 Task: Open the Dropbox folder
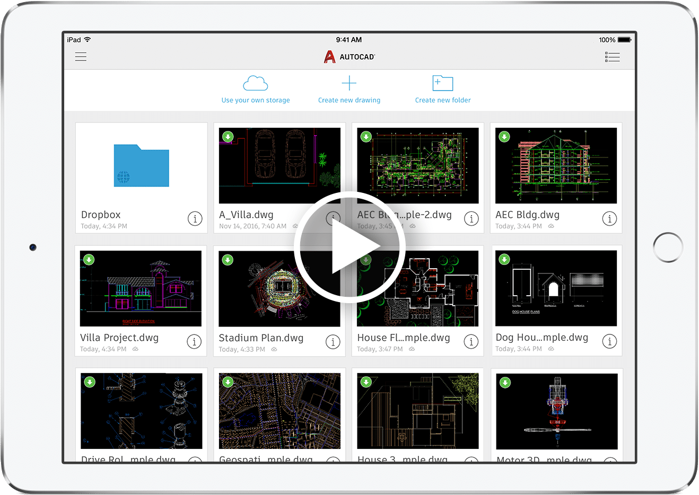[142, 165]
